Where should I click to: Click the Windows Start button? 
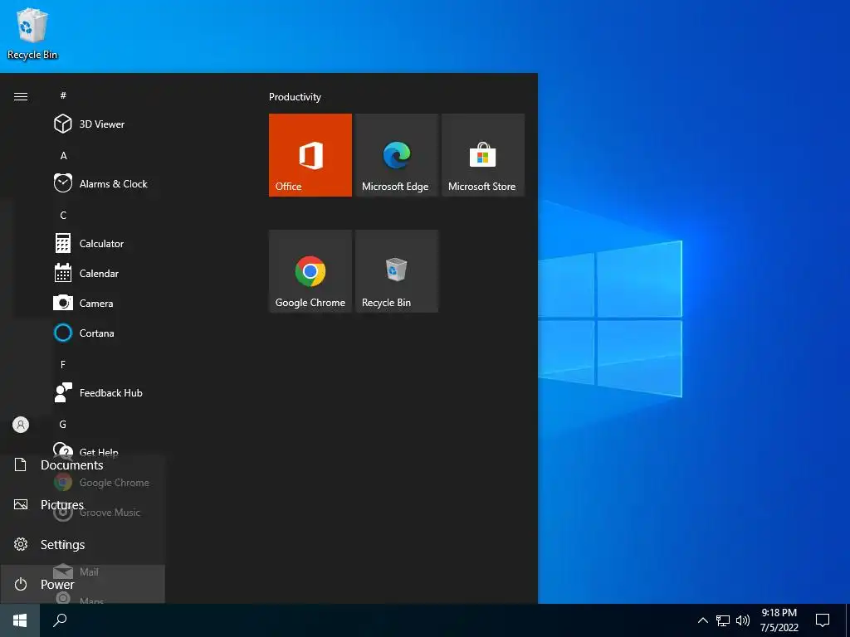[x=20, y=620]
